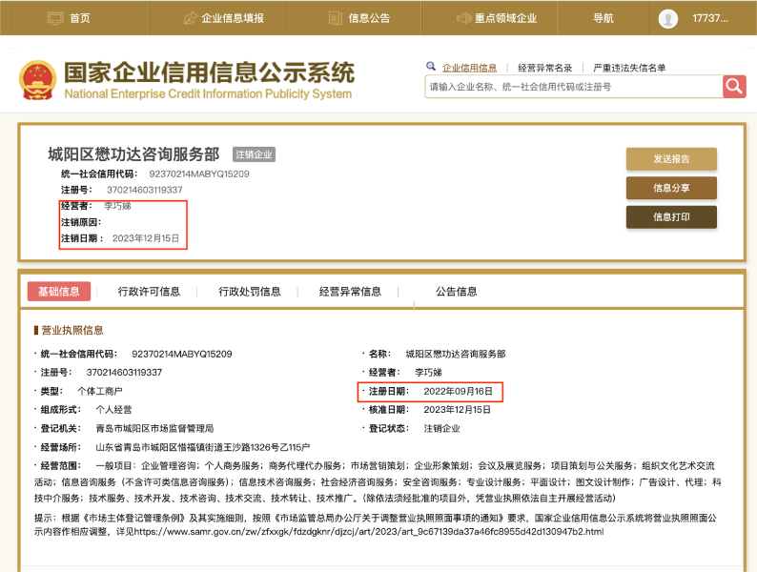Screen dimensions: 757x572
Task: Click the header credit code 92370214MABYQ15209
Action: pyautogui.click(x=199, y=174)
